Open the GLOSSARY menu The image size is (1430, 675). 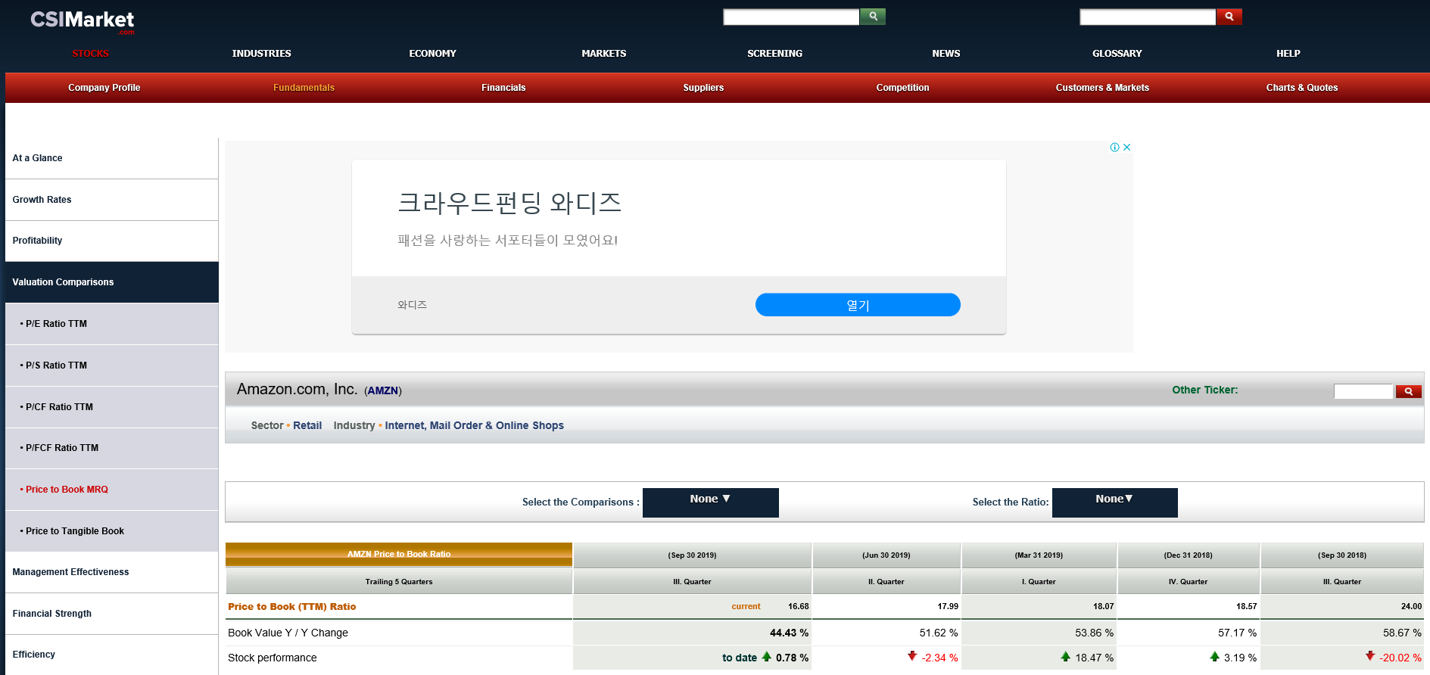click(x=1117, y=54)
